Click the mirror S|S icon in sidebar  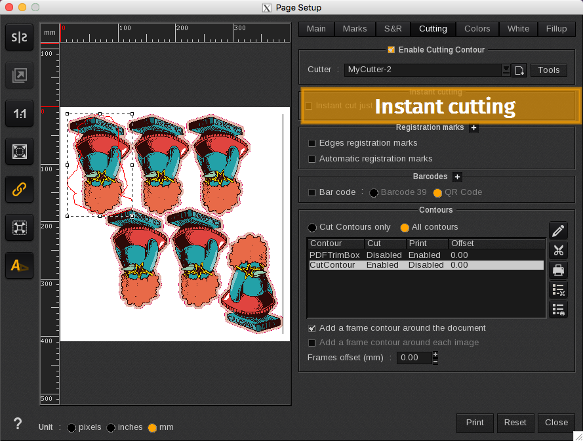click(20, 38)
